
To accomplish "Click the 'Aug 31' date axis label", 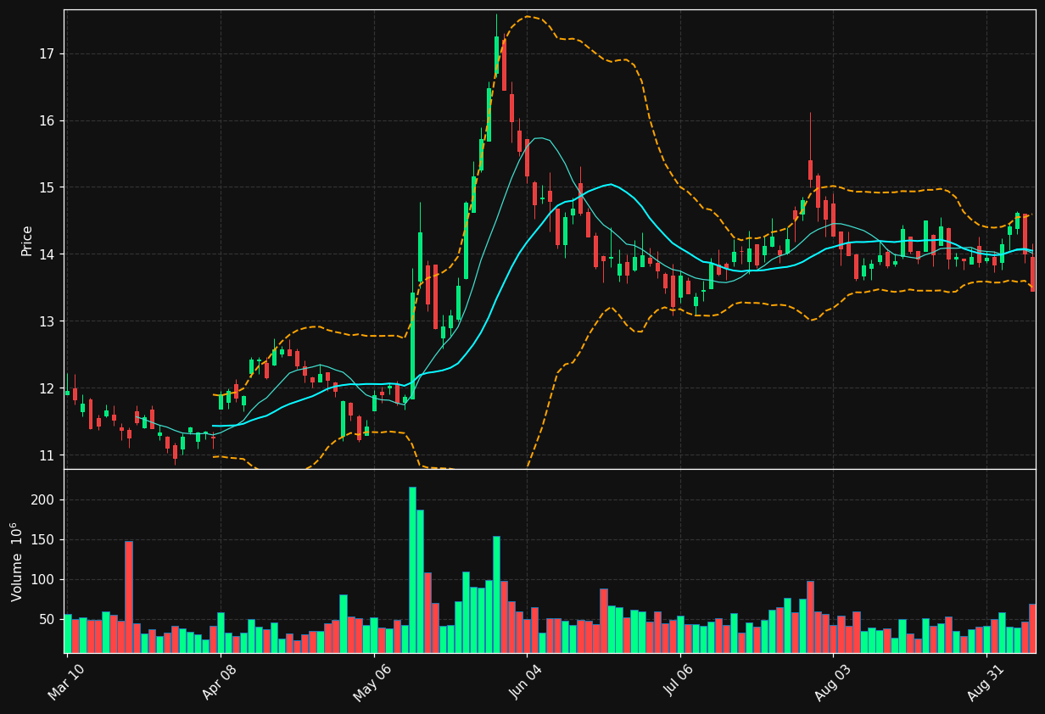I will point(985,681).
